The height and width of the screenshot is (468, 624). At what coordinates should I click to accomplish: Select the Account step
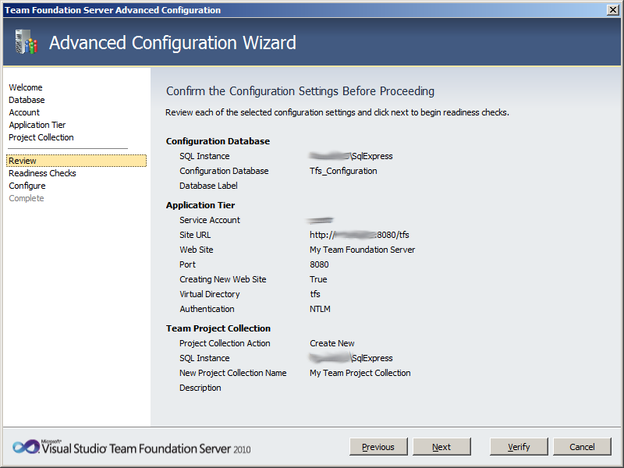(x=24, y=112)
